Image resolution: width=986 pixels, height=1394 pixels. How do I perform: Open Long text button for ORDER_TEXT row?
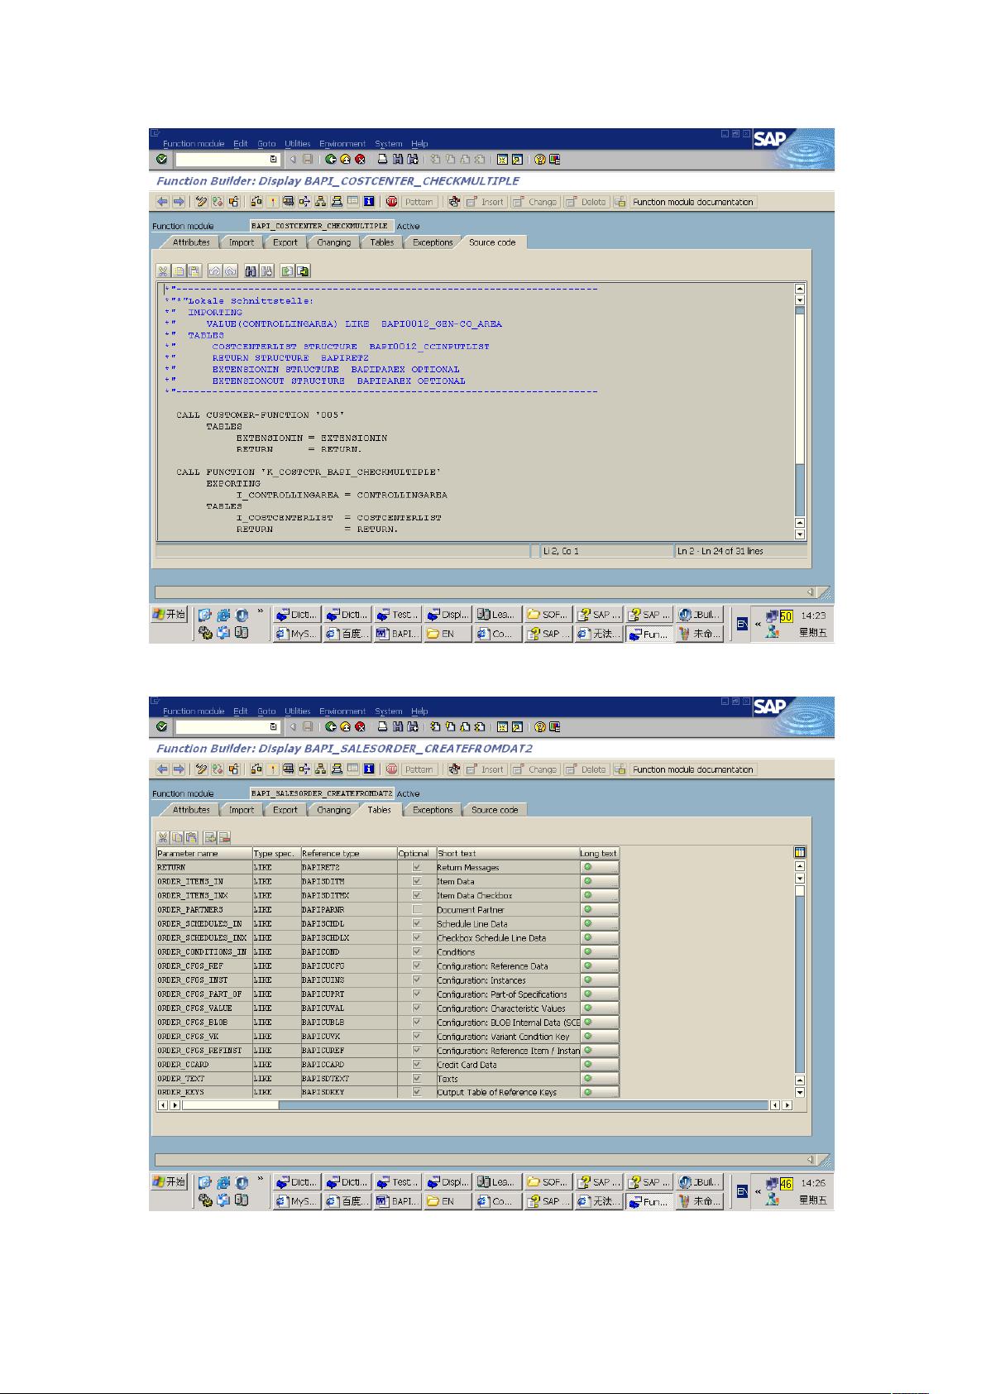[600, 1078]
